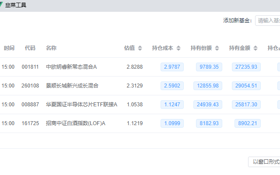Edit cost 1.1247 for fund 008887
Screen dimensions: 280x175
click(172, 105)
